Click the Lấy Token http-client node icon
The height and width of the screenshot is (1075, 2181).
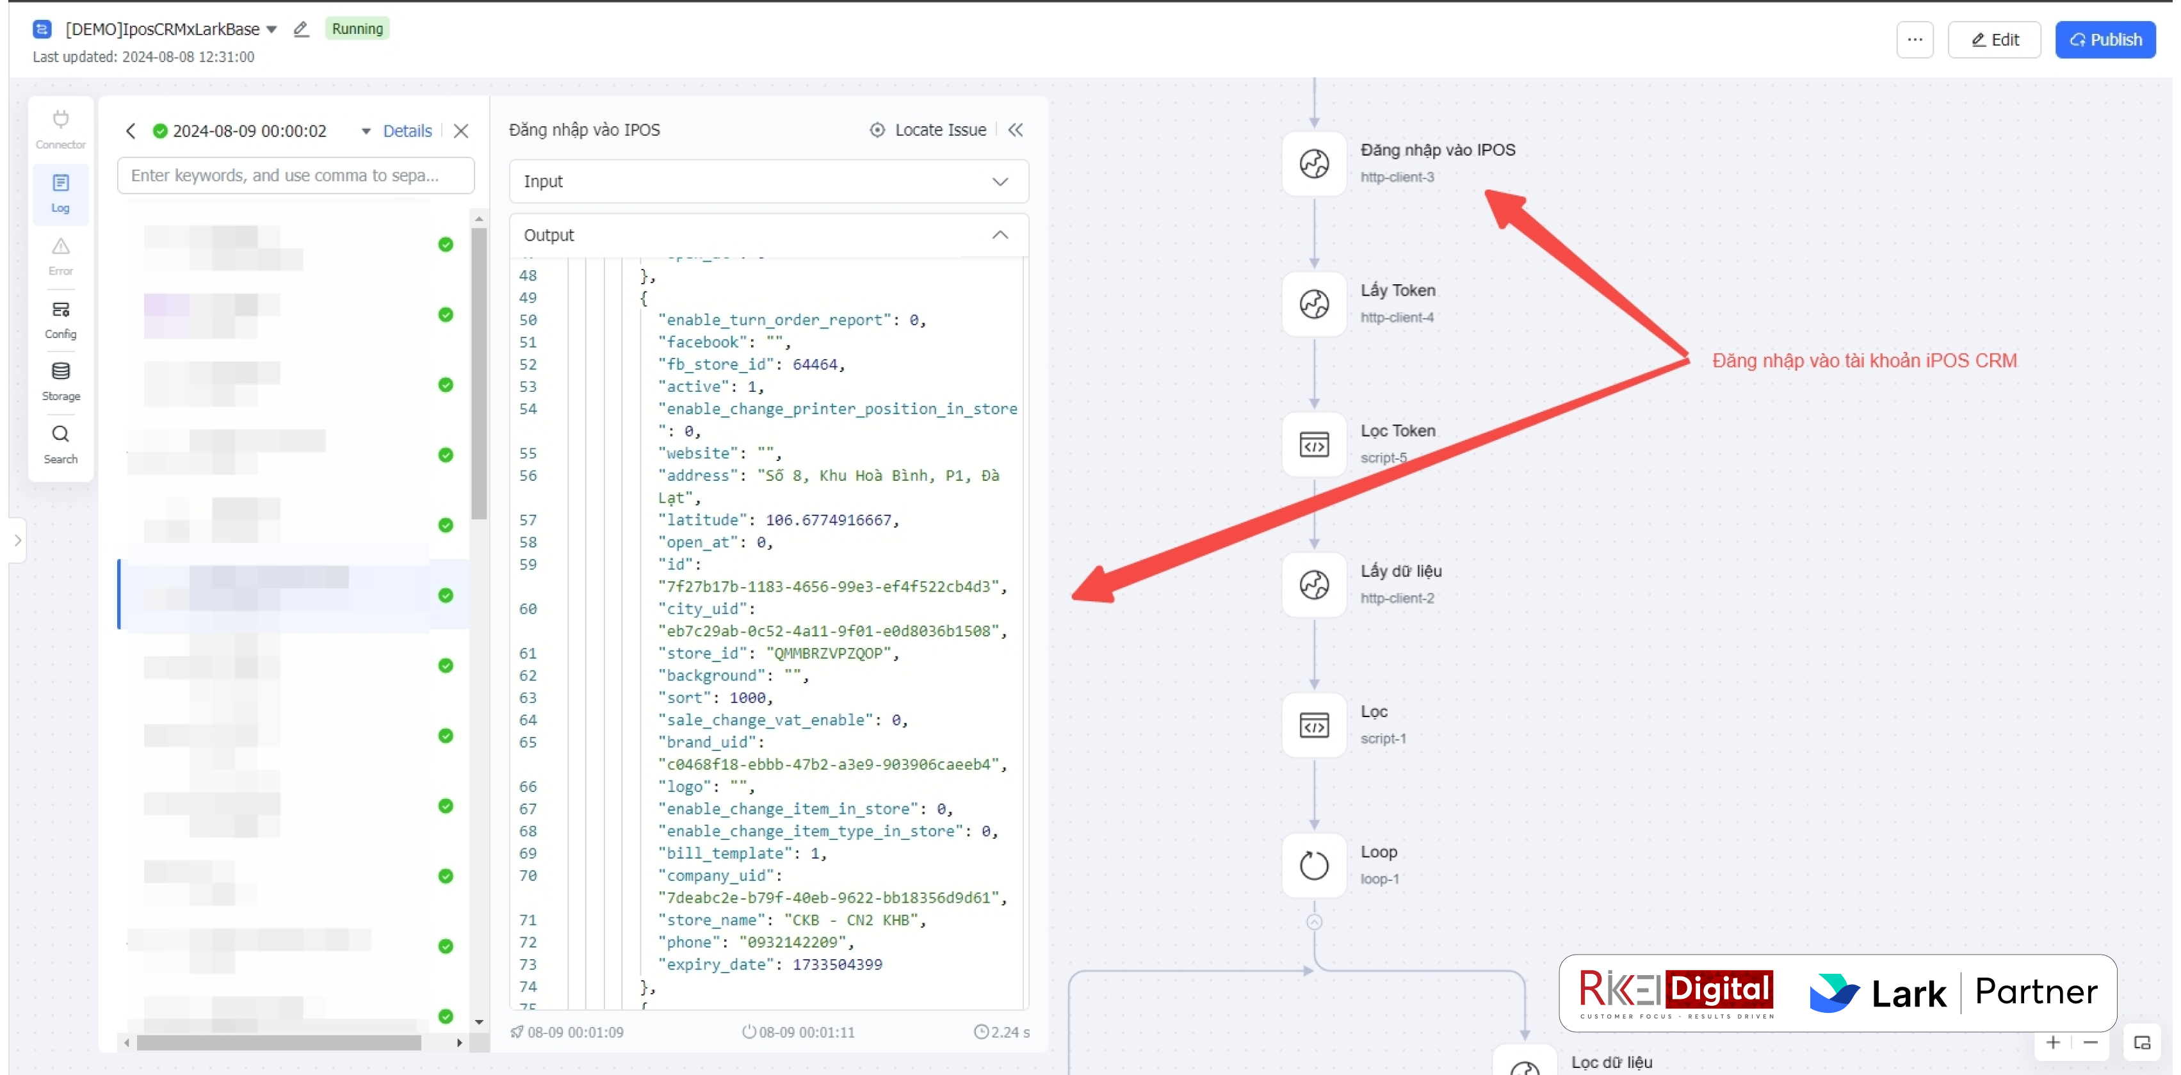(1313, 304)
